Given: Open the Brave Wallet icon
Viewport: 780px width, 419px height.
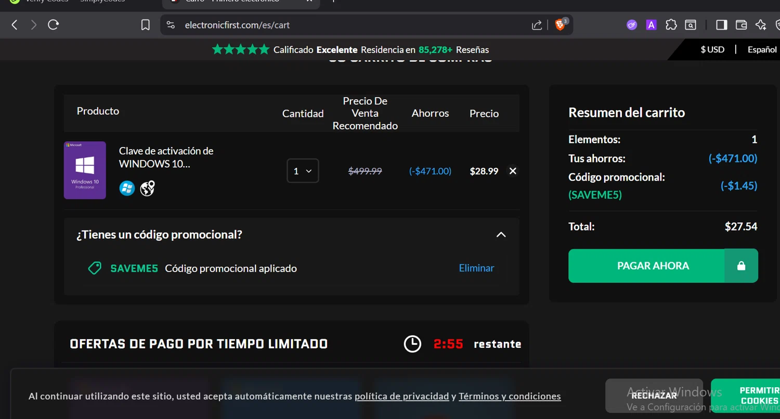Looking at the screenshot, I should (742, 24).
